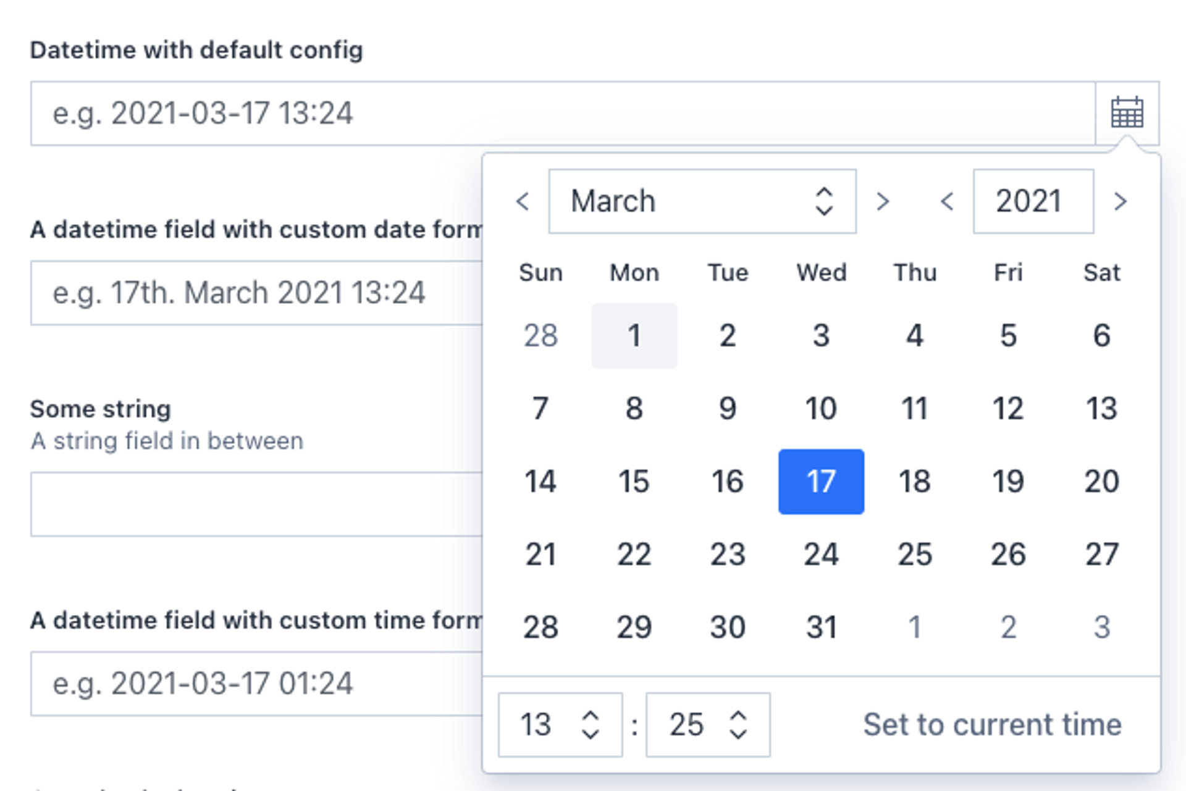Go to previous month arrow
The image size is (1186, 791).
523,201
